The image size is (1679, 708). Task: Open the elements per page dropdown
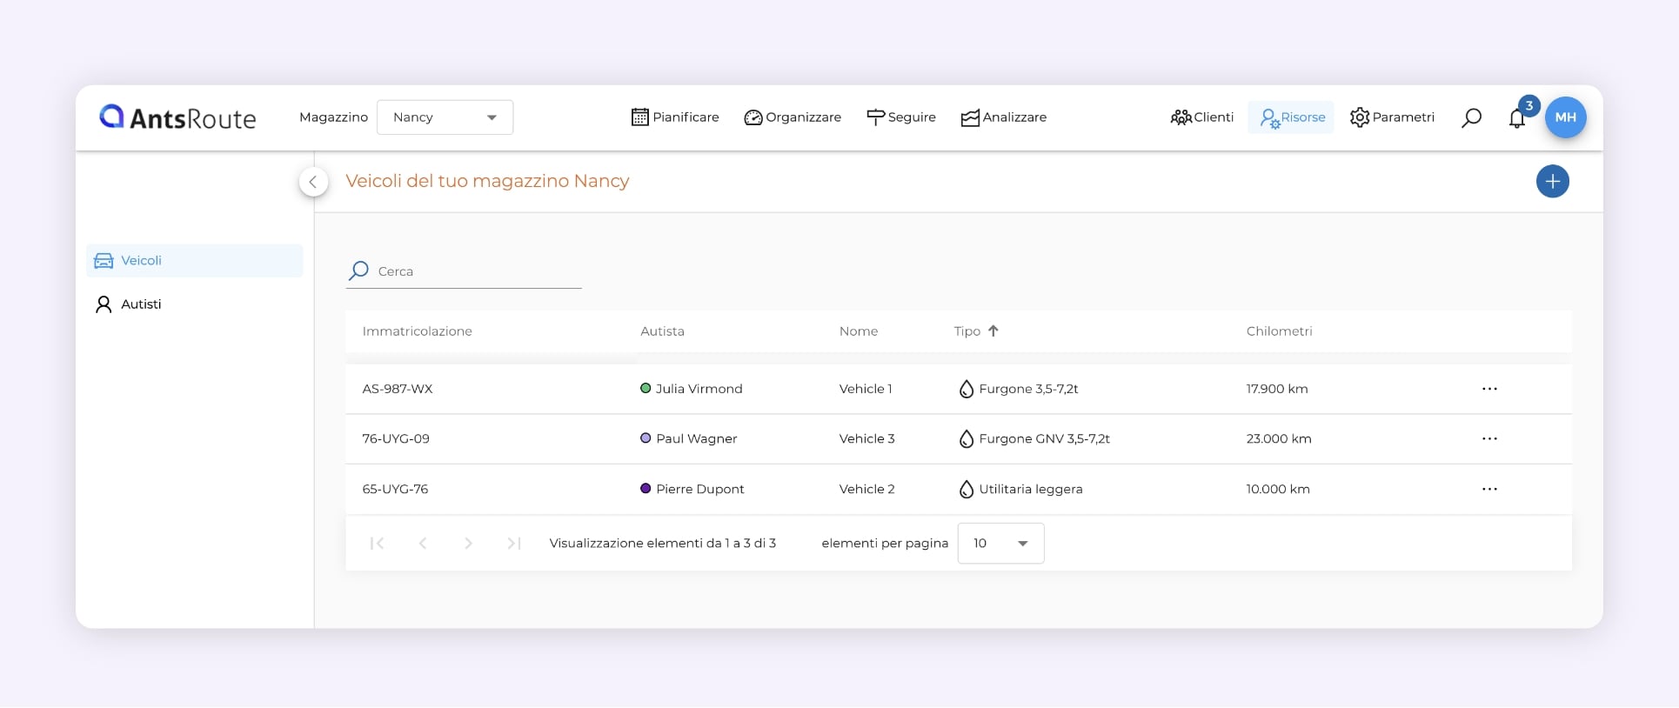1000,544
